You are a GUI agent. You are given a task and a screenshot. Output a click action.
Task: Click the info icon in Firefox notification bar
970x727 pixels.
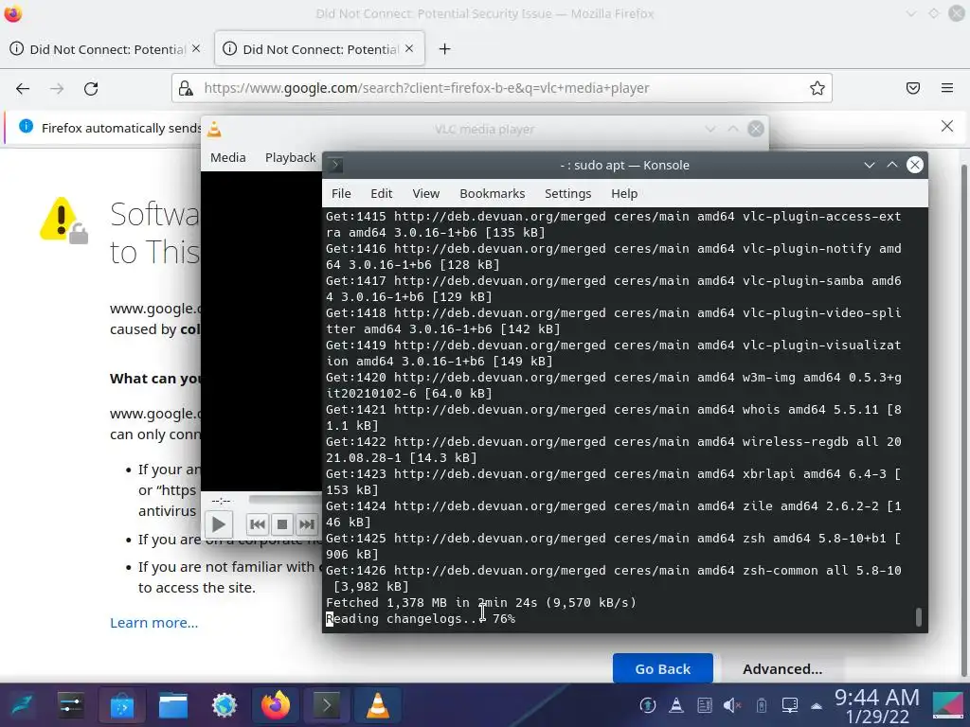(x=26, y=126)
